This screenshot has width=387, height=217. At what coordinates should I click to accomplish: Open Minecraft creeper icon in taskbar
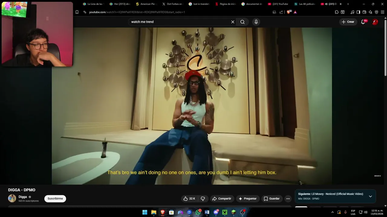[225, 212]
